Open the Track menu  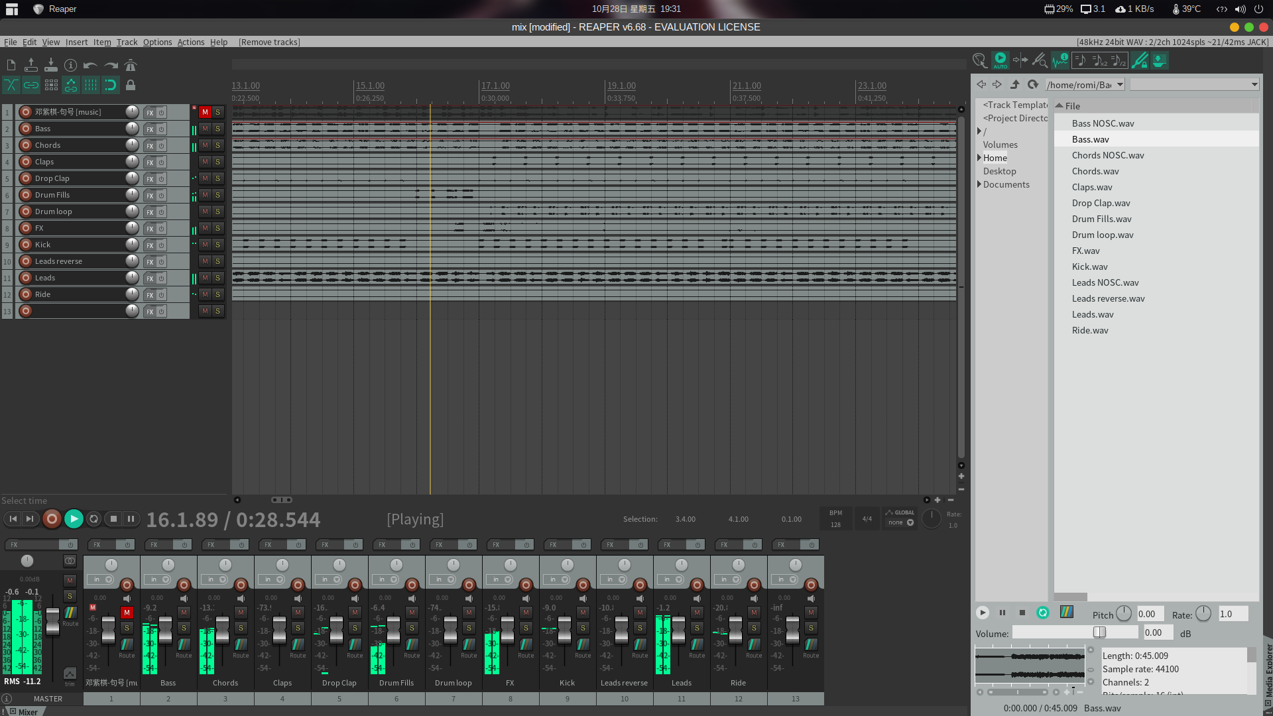(127, 42)
